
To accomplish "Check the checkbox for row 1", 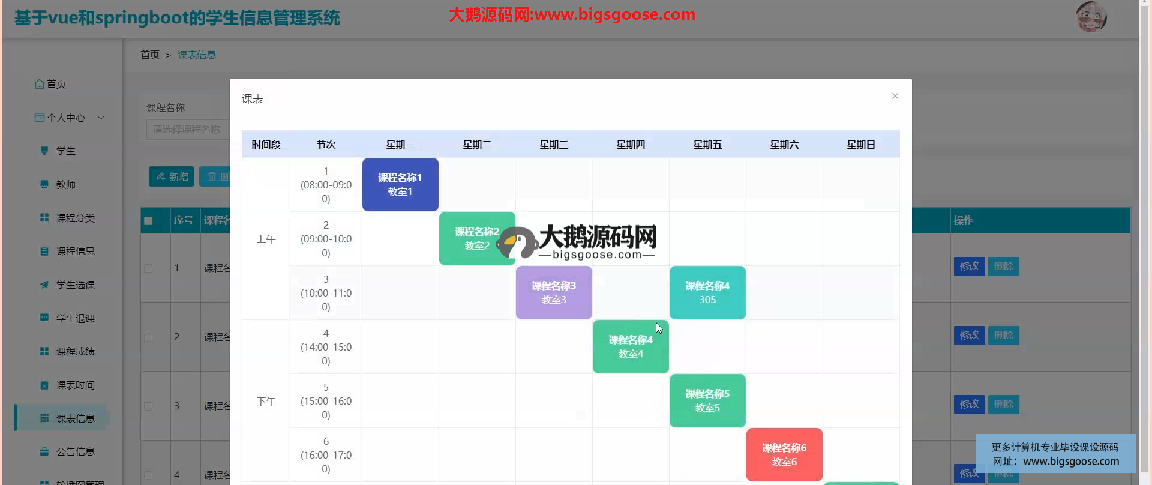I will pos(148,268).
